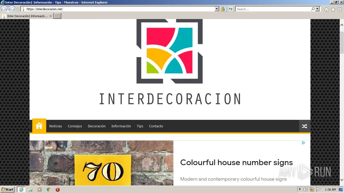
Task: Click the network tray icon
Action: click(x=312, y=190)
